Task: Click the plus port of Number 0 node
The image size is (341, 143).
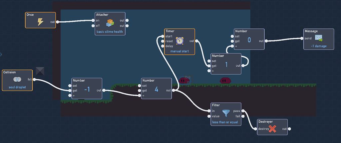Action: coord(232,46)
